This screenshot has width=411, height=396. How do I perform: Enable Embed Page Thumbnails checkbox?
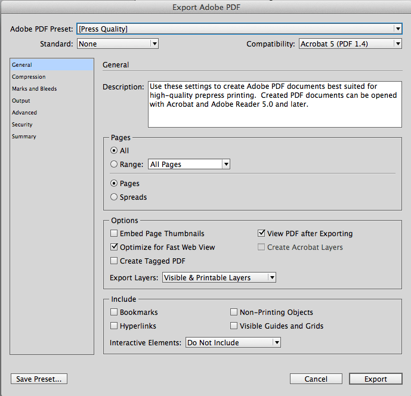coord(114,233)
